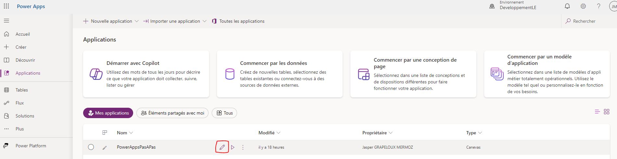
Task: Click the Applications page heading
Action: (99, 40)
